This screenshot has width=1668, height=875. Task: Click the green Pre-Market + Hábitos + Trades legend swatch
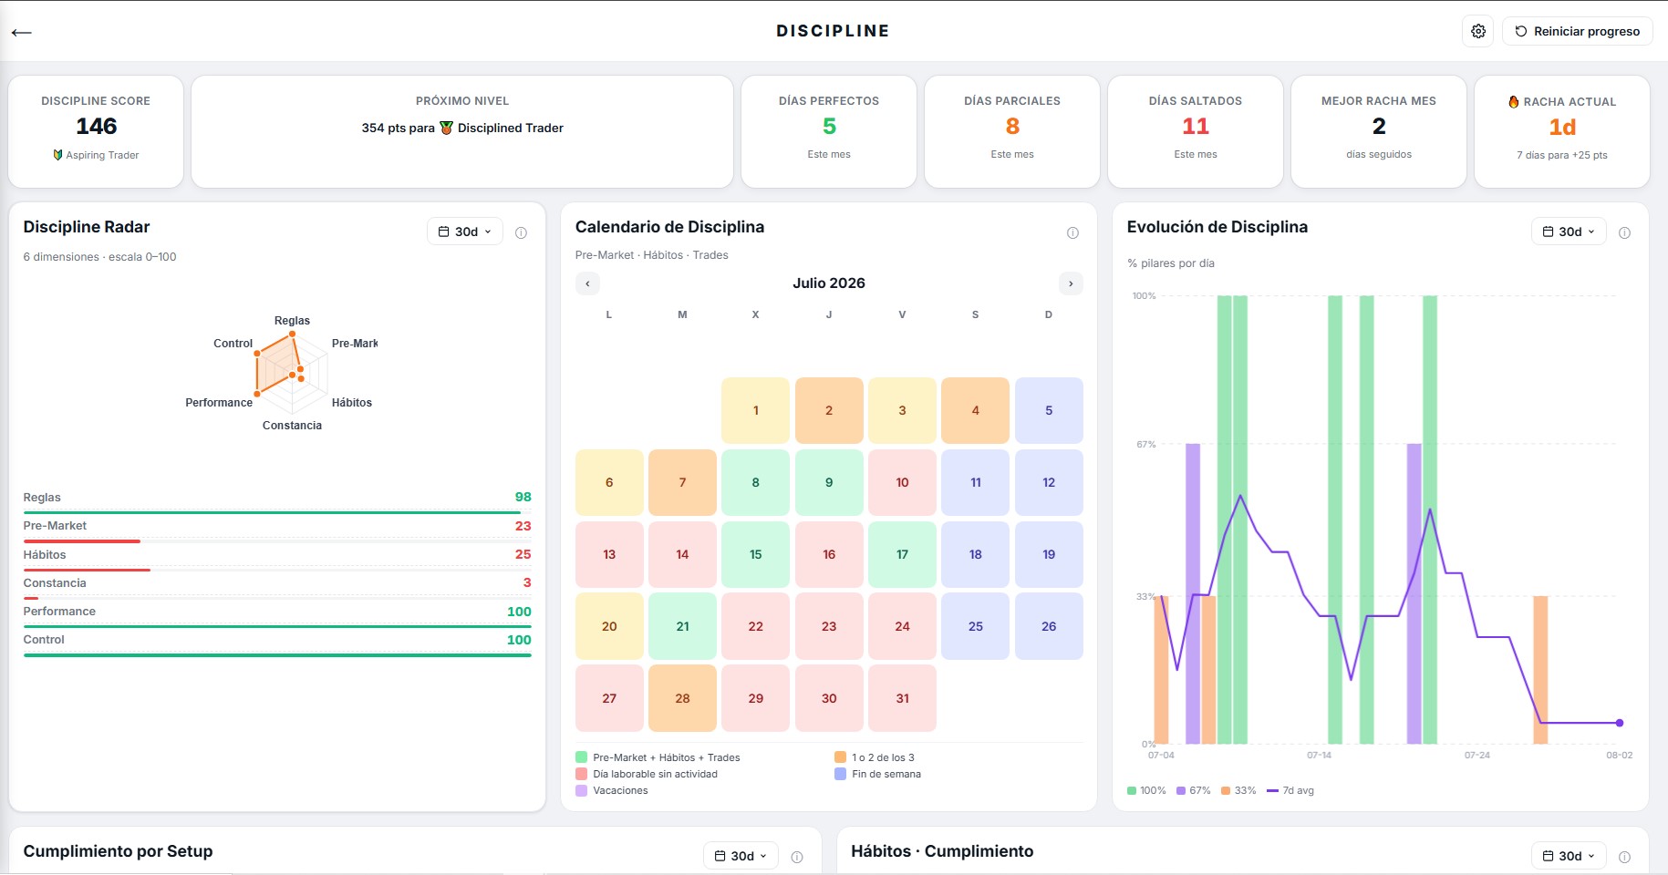[x=581, y=757]
